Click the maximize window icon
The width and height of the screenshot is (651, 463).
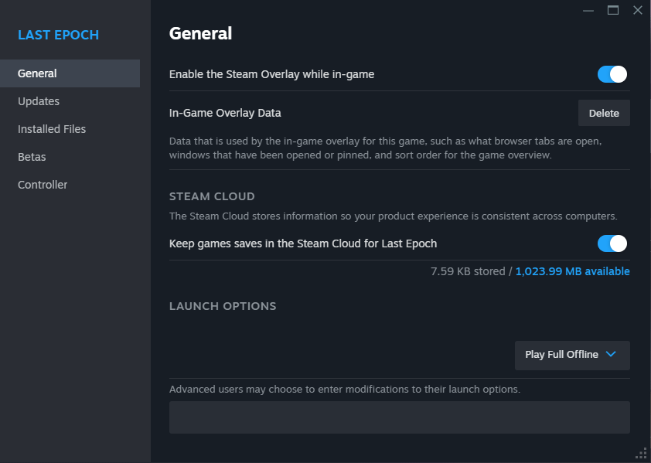coord(613,10)
